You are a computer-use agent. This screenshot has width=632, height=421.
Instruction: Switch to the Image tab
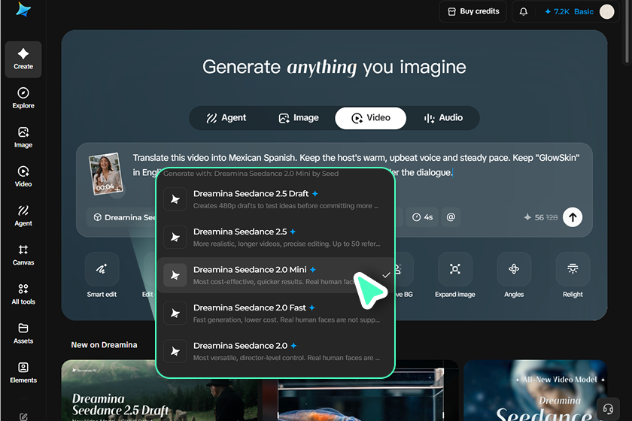(299, 118)
